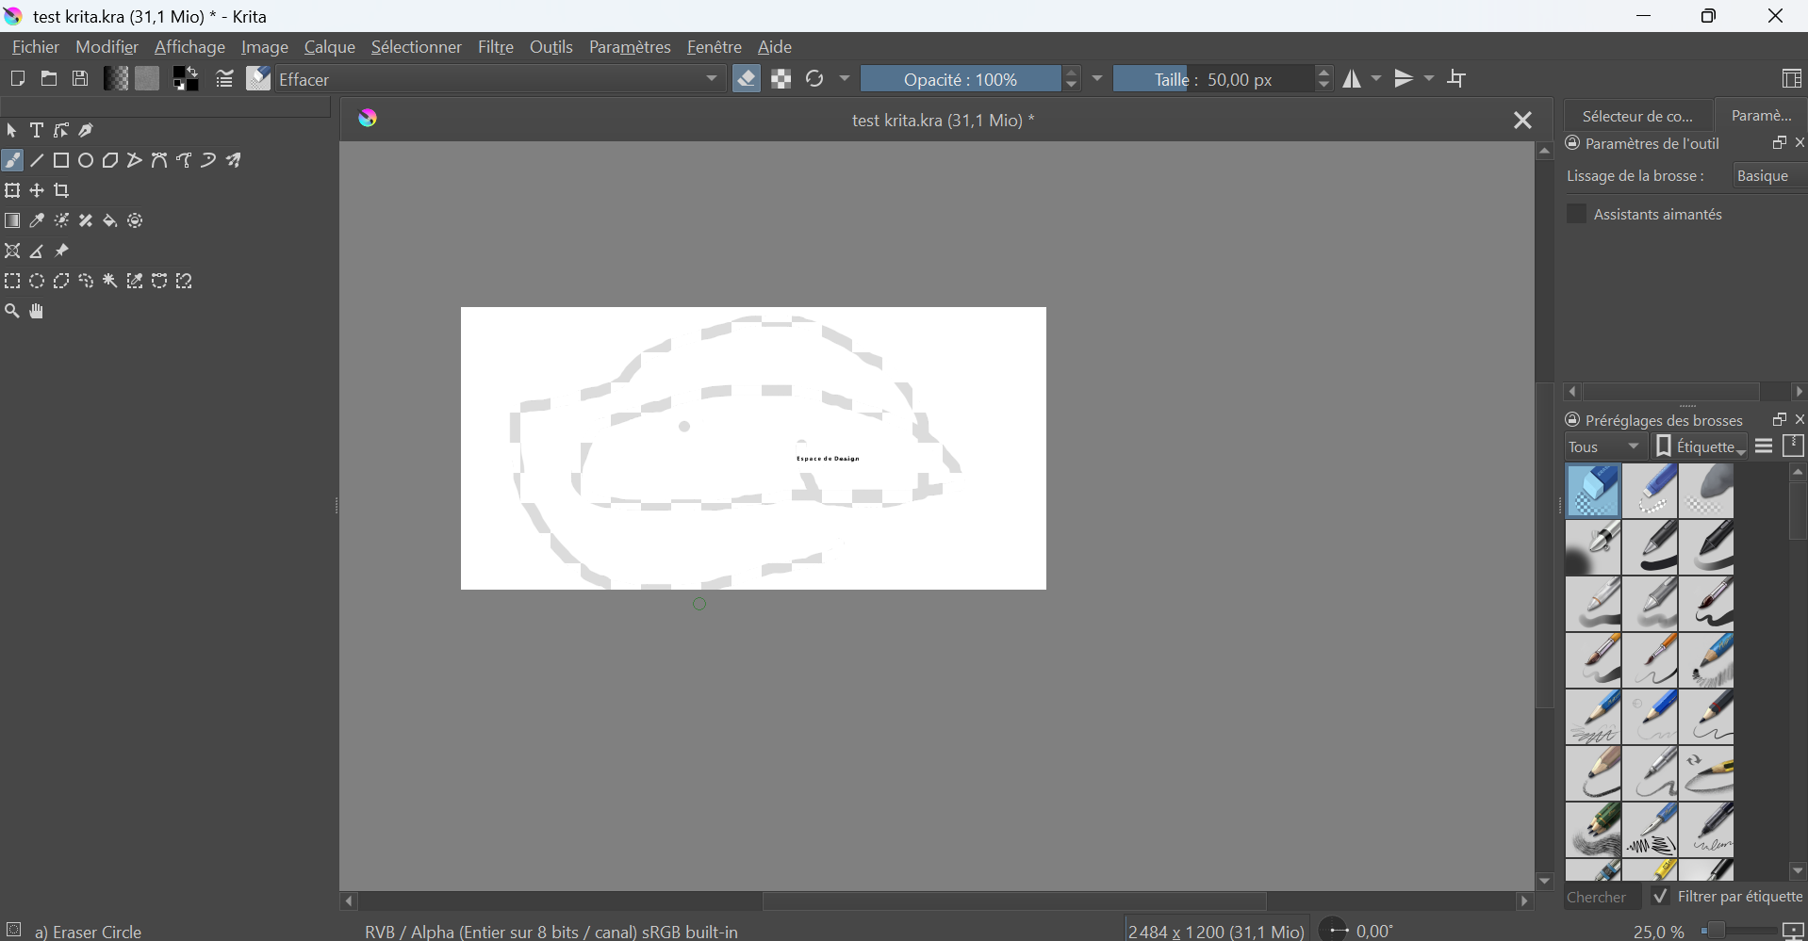Open Lissage de la brosse Basique dropdown

[1769, 176]
